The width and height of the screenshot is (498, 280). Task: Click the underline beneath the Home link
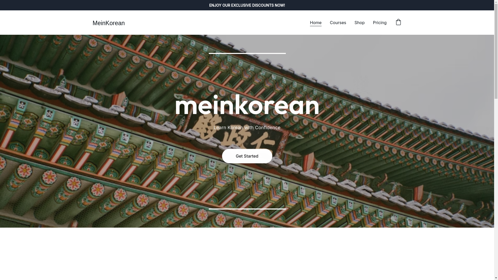point(315,26)
